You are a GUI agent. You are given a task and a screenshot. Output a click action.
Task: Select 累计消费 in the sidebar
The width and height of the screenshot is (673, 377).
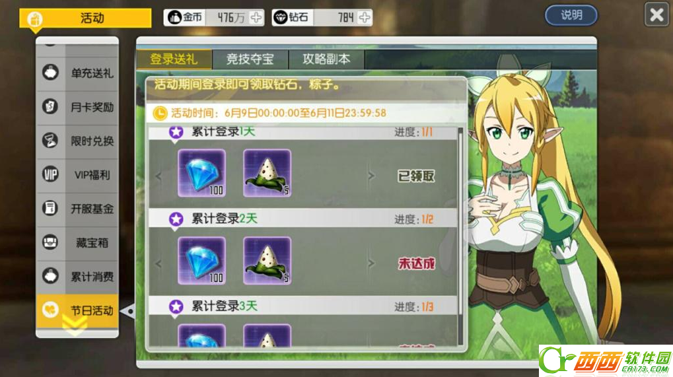77,276
